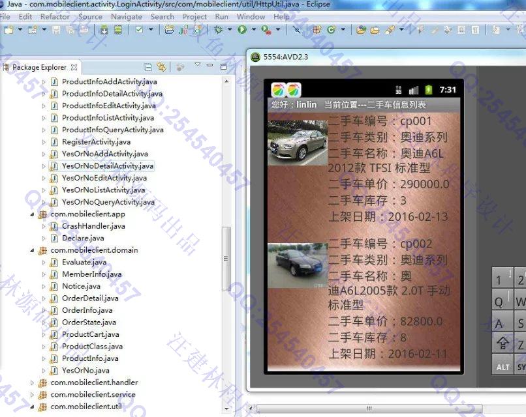This screenshot has height=417, width=526.
Task: Click the cp002 dark car thumbnail
Action: coord(298,265)
